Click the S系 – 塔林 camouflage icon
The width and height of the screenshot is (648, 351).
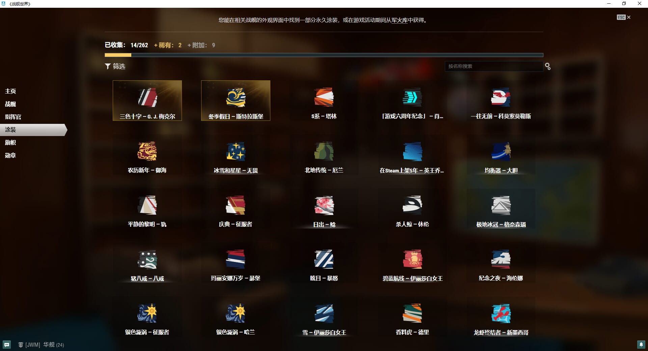coord(324,98)
